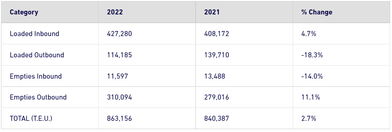This screenshot has height=132, width=392.
Task: Select the Empties Inbound row label
Action: click(x=36, y=76)
